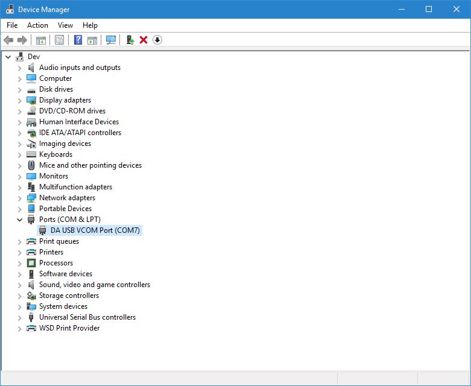Click the Show/Hide Action Pane icon
471x386 pixels.
92,40
